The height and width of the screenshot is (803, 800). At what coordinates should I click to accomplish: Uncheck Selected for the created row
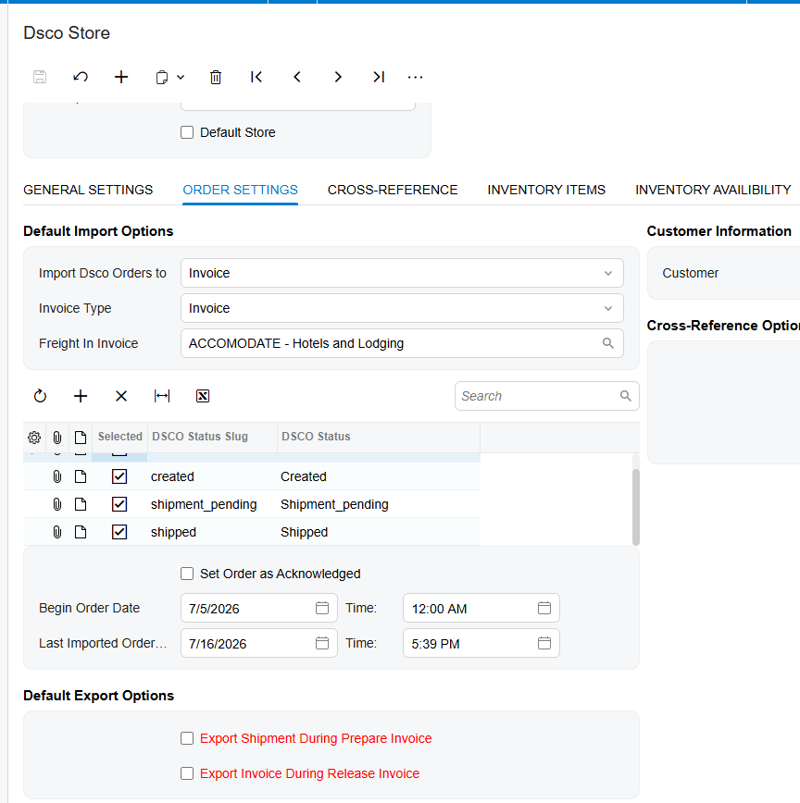click(119, 476)
